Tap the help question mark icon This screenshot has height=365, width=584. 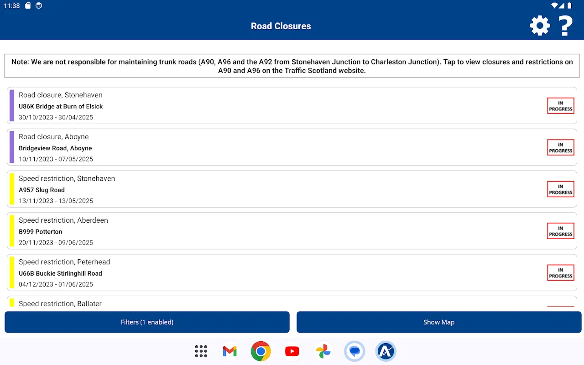(566, 26)
